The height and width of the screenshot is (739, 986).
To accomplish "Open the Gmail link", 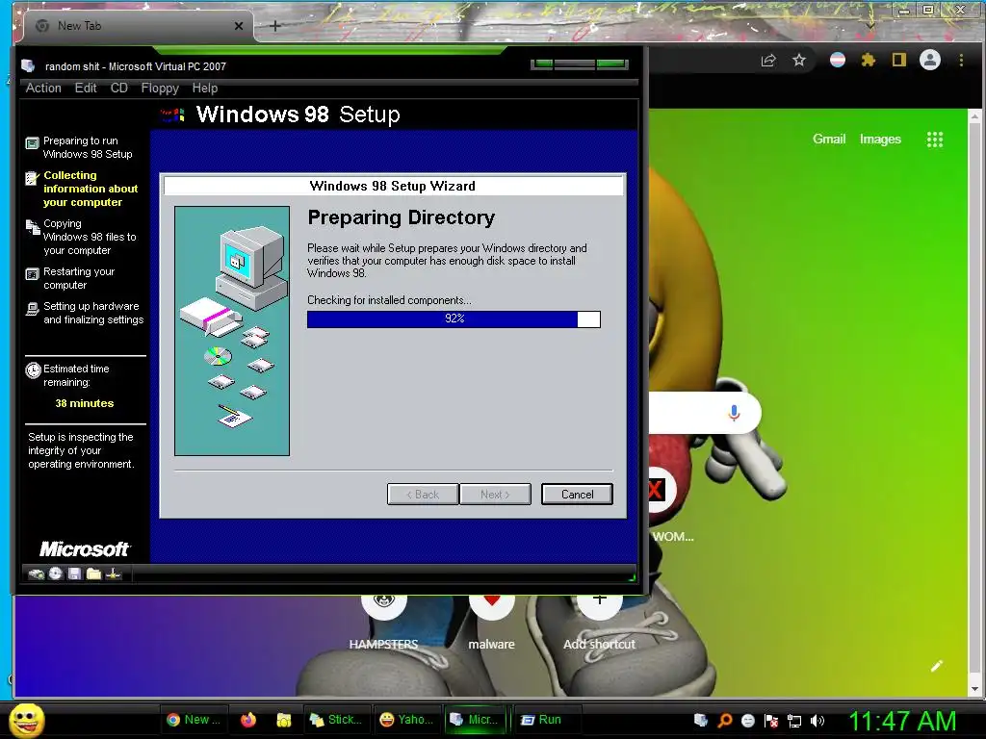I will tap(829, 139).
